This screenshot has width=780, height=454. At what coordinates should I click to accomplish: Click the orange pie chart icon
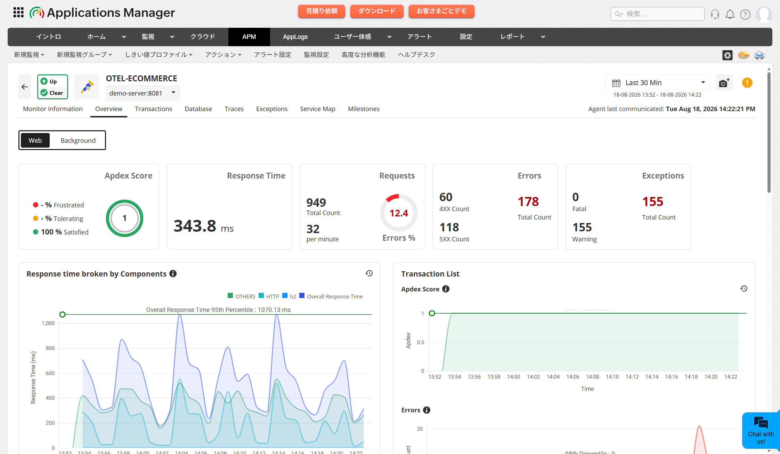tap(744, 55)
